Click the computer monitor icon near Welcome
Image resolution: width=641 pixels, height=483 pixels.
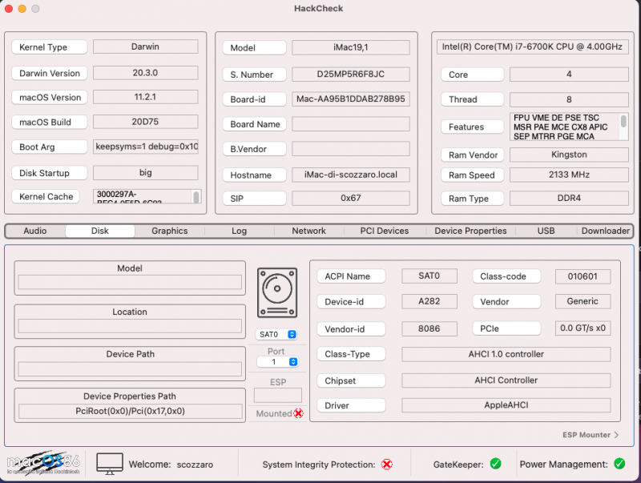click(110, 463)
